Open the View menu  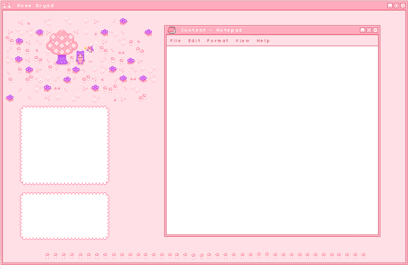click(242, 41)
